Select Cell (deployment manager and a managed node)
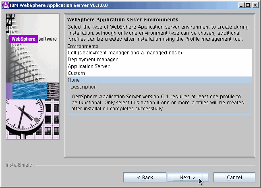Screen dimensions: 261x188 [x=125, y=53]
